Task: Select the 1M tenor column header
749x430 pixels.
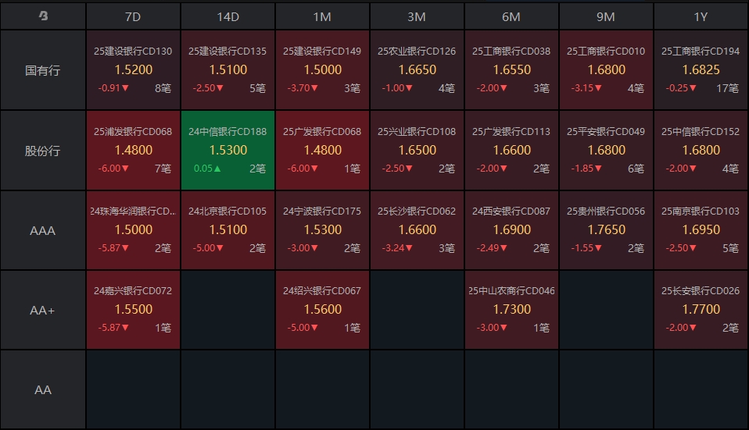Action: [x=322, y=16]
